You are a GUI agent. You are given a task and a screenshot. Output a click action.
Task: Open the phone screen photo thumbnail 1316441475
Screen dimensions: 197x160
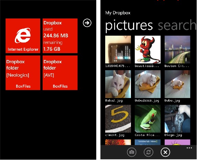point(118,49)
